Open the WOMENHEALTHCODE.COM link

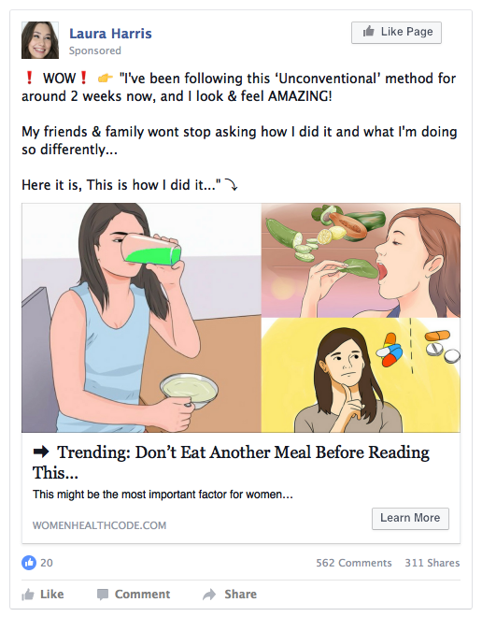(99, 525)
